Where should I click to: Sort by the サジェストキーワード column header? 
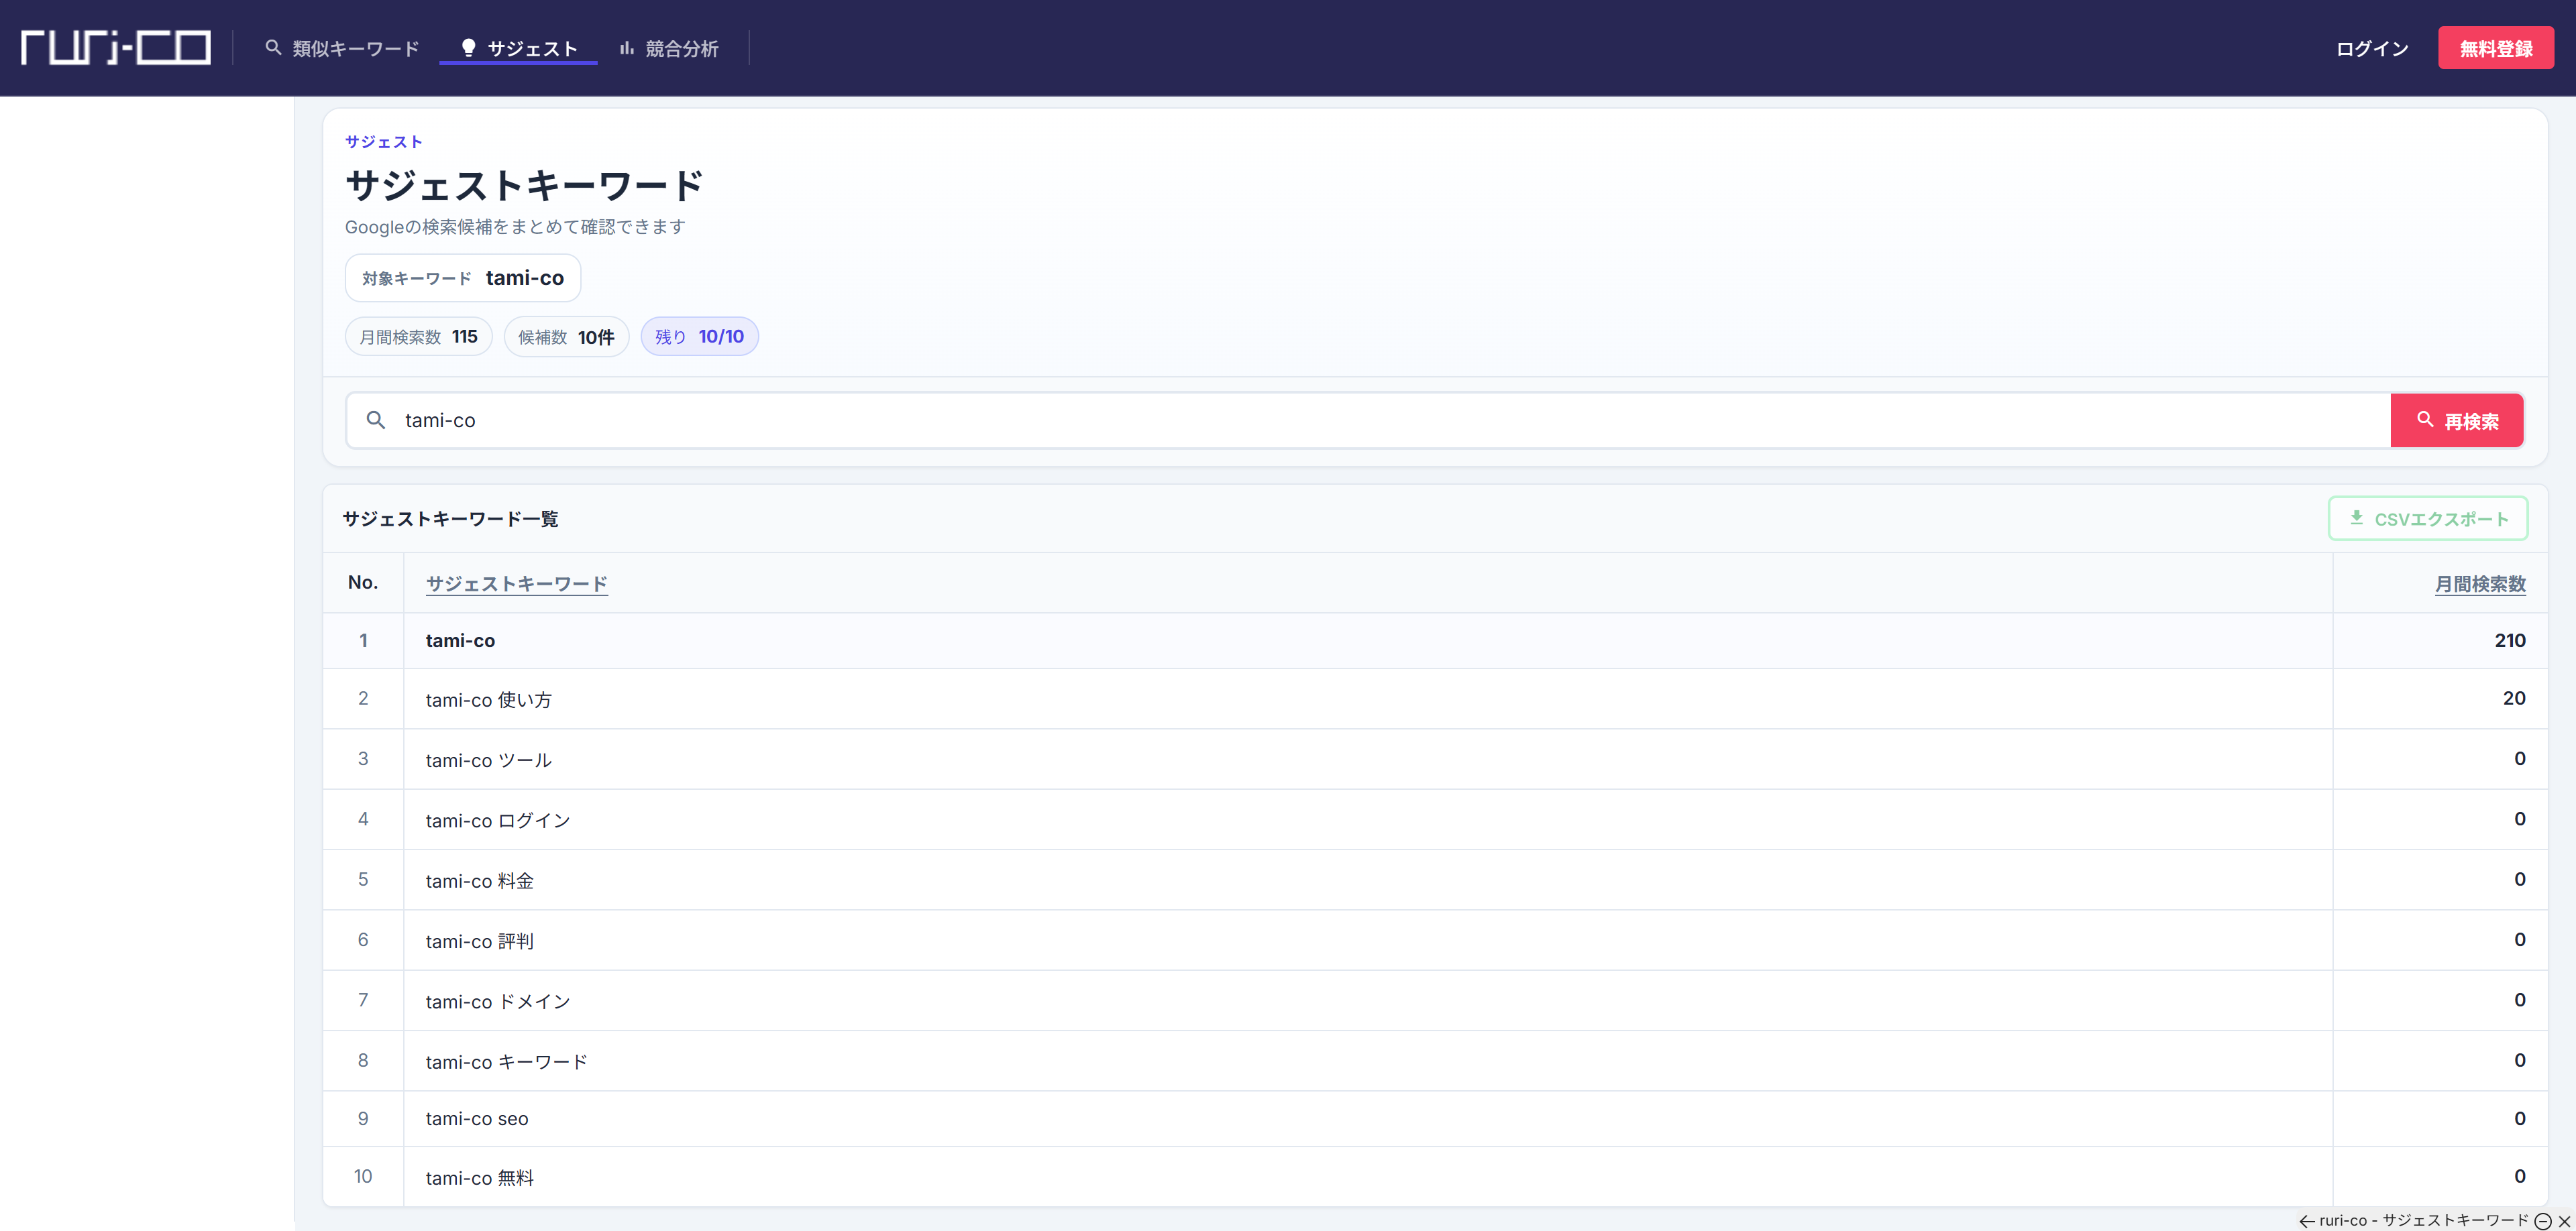517,583
